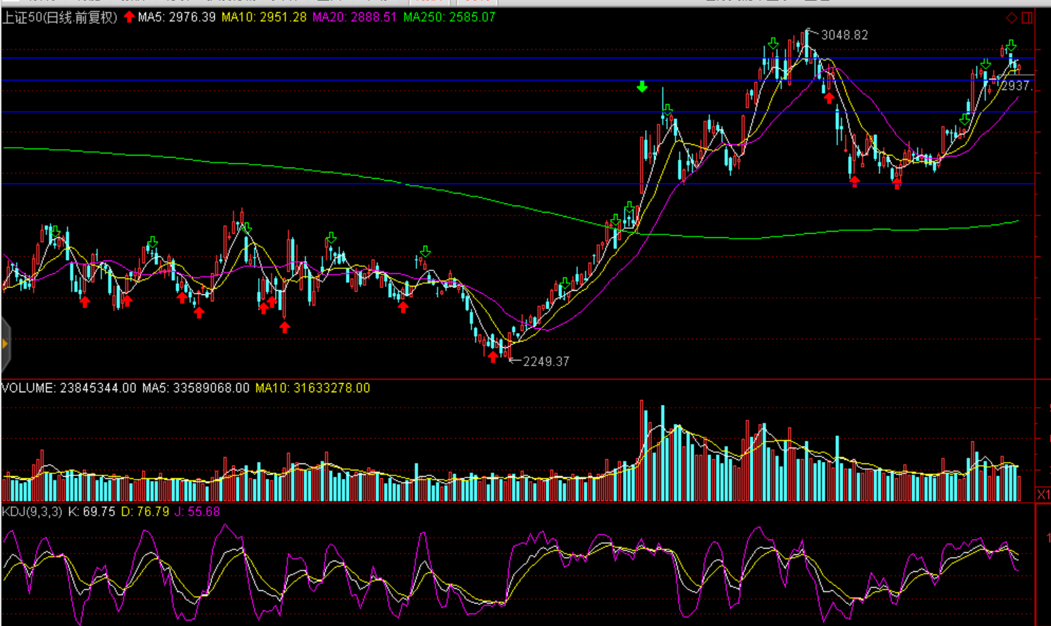Screen dimensions: 1051x626
Task: Click the MA5 moving average label
Action: [176, 17]
